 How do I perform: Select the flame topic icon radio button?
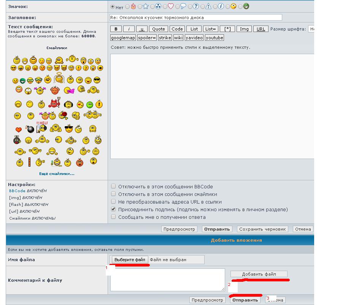128,6
